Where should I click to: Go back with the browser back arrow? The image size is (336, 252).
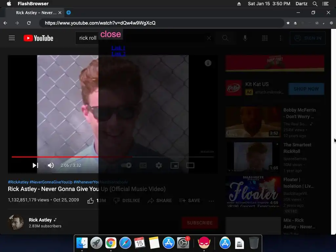(x=5, y=23)
